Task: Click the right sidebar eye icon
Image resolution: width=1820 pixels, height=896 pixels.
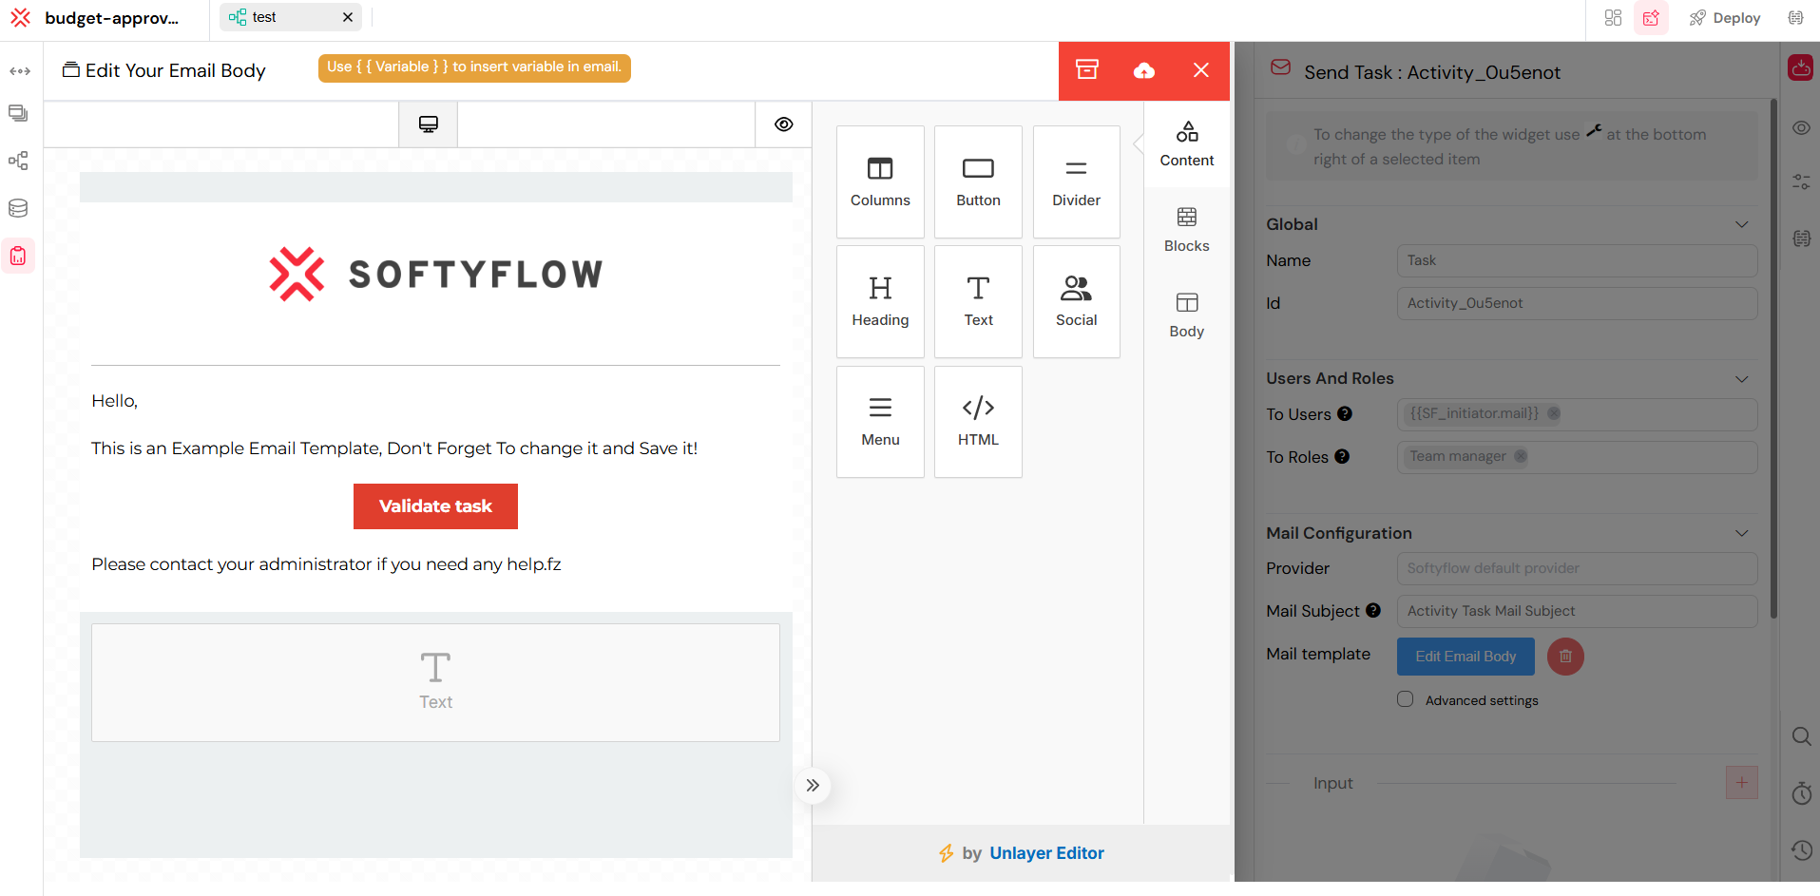Action: pyautogui.click(x=1801, y=127)
